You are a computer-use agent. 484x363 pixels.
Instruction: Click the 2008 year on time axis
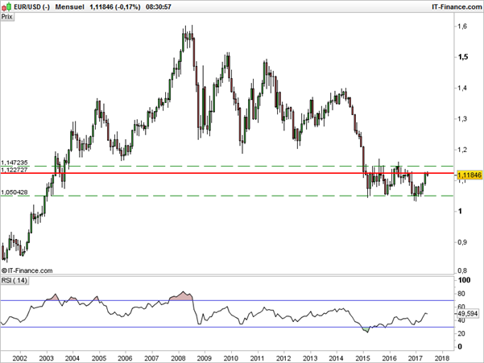tap(178, 358)
